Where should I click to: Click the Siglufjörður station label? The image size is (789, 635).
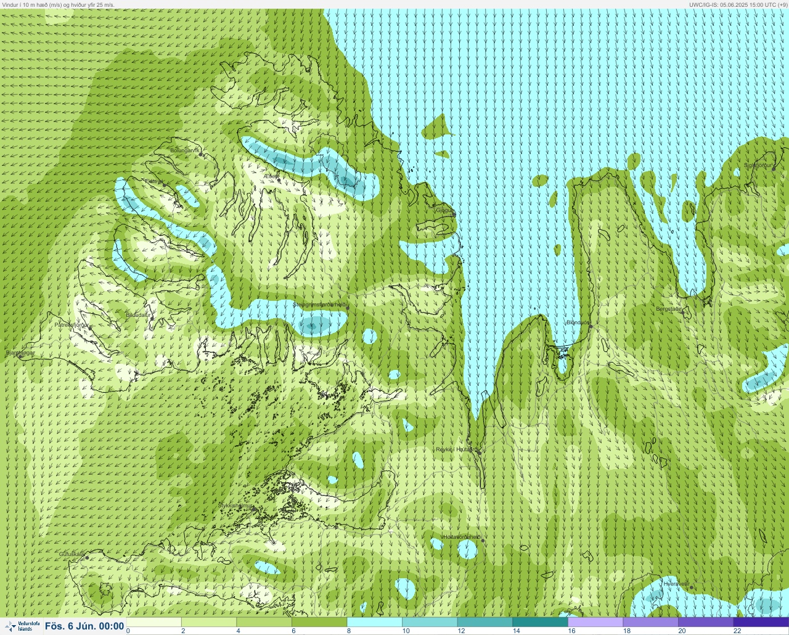758,165
